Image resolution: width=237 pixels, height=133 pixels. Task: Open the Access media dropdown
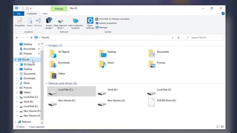pyautogui.click(x=49, y=23)
